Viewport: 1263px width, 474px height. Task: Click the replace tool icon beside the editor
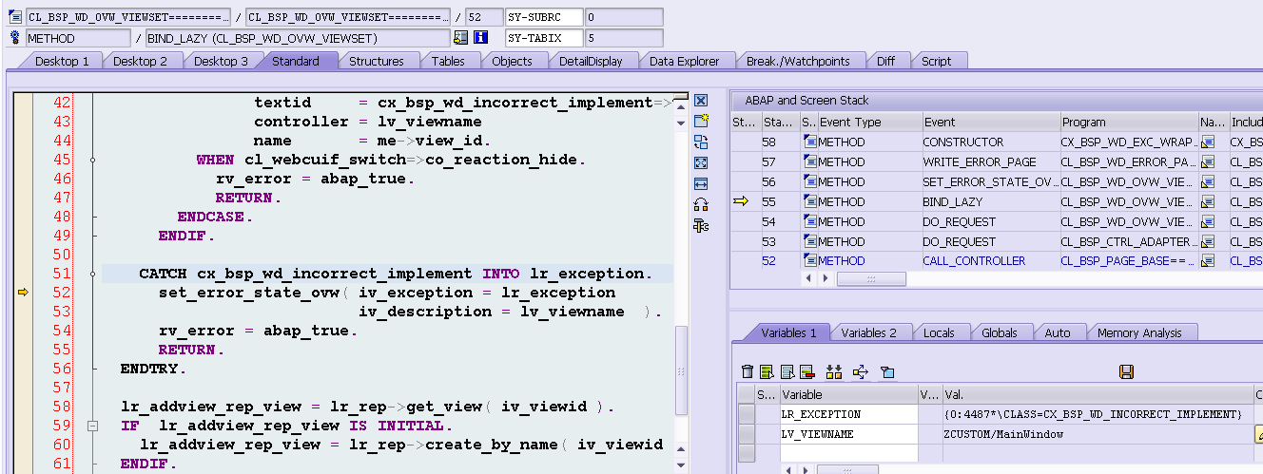tap(701, 142)
